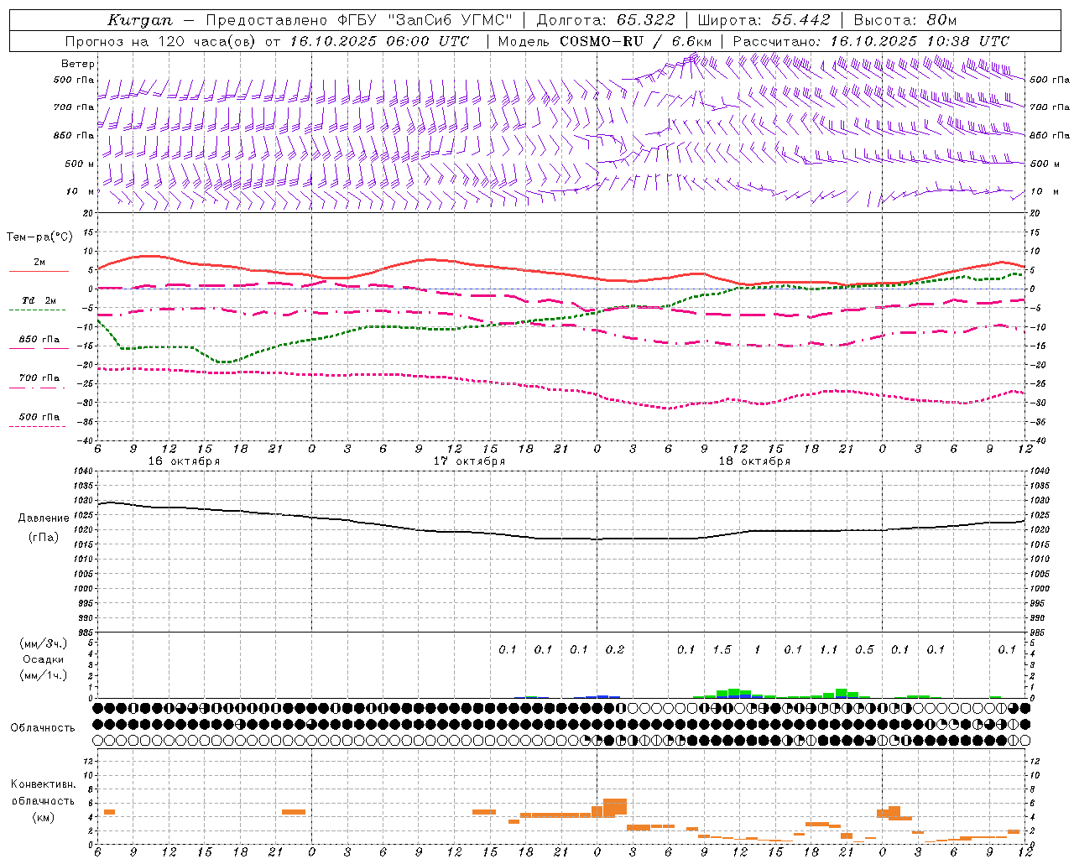
Task: Click the "(км)" unit under convective cloudiness
Action: [x=44, y=817]
